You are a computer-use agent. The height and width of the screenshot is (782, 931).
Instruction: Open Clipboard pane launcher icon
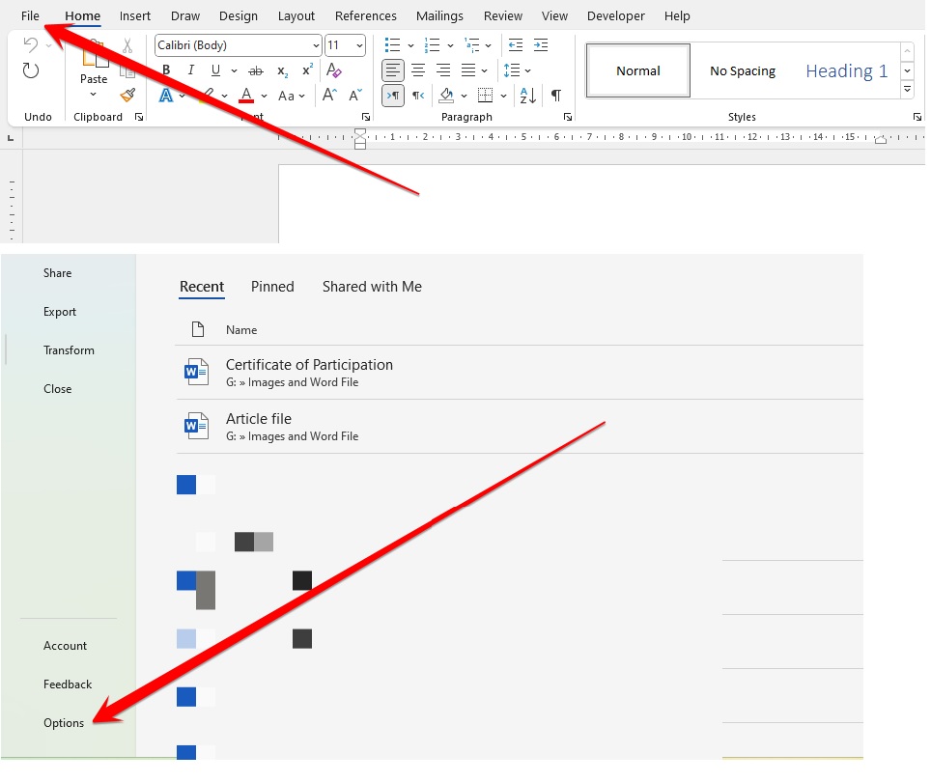pos(139,117)
